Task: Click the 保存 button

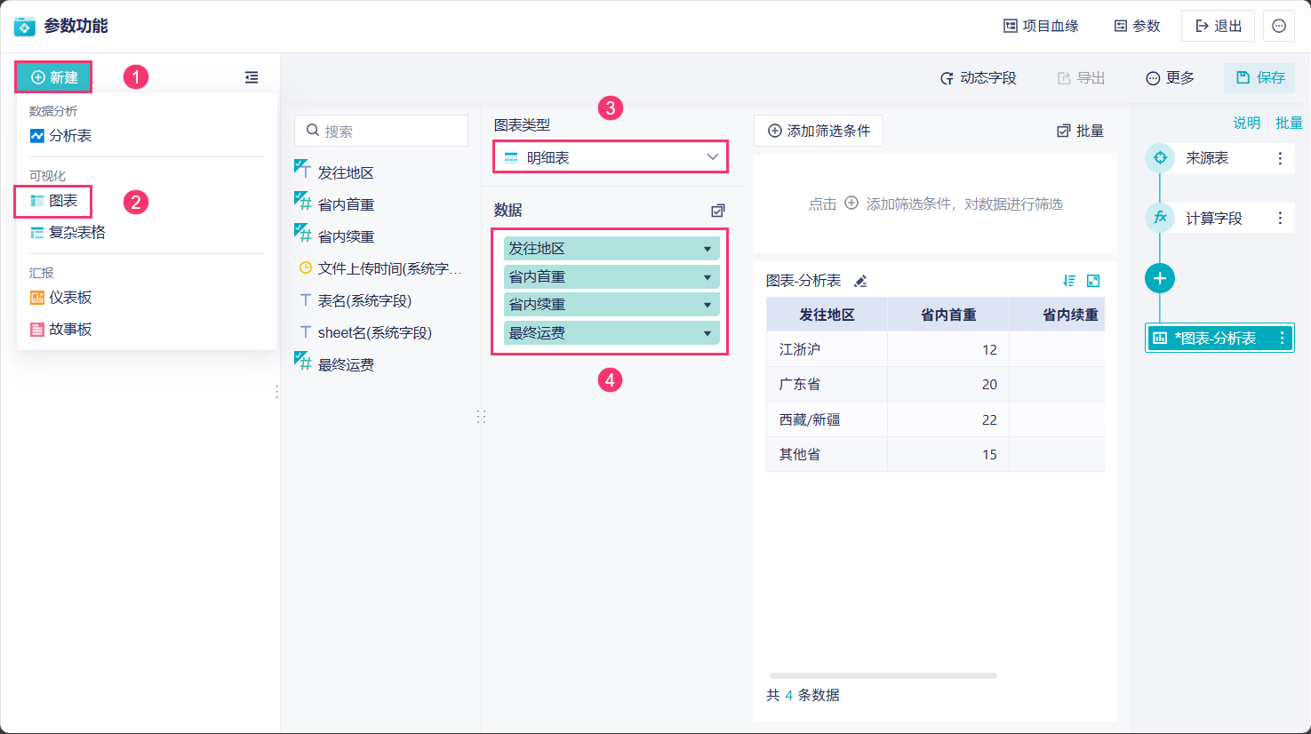Action: (1259, 78)
